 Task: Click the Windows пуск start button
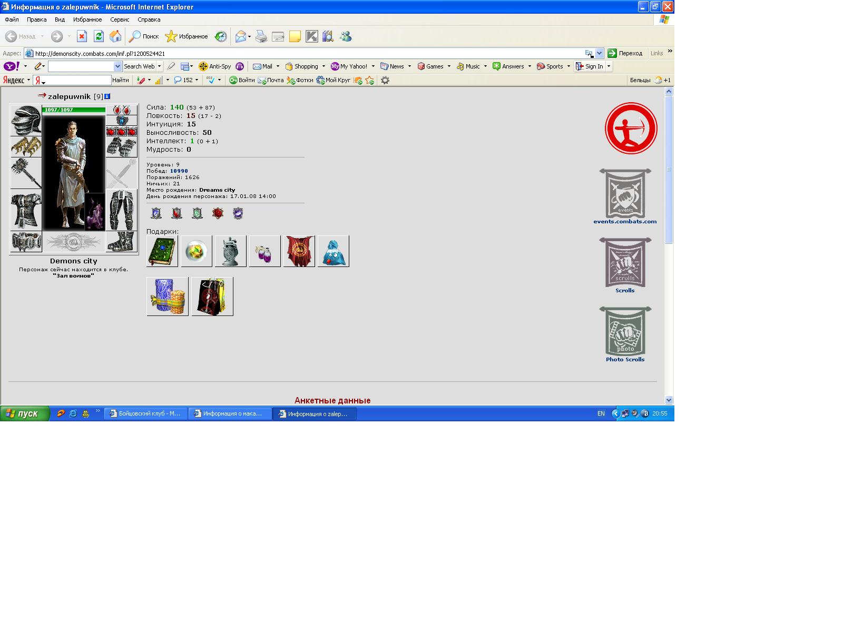(x=25, y=413)
